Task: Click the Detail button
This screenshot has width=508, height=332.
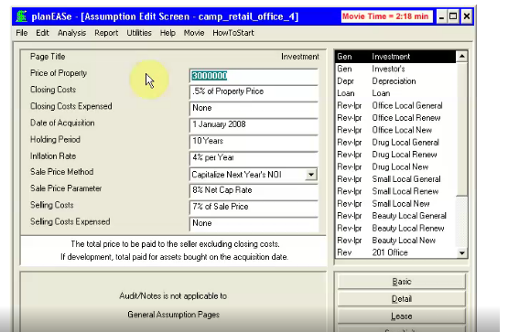Action: (x=402, y=299)
